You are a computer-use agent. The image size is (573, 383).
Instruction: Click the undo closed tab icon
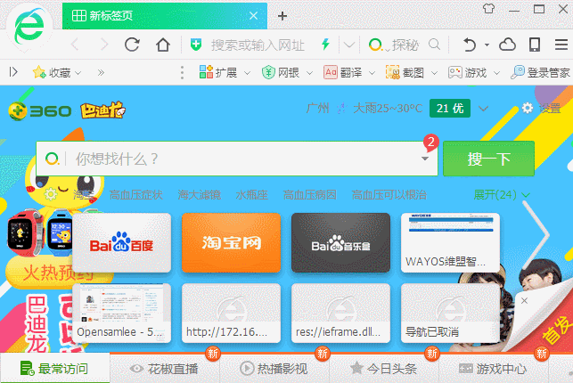(470, 45)
